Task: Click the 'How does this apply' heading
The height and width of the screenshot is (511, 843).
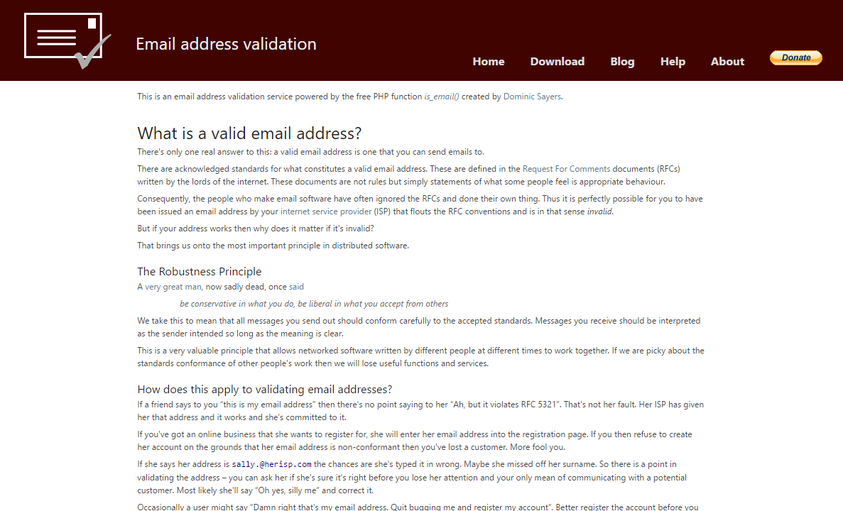Action: (x=264, y=390)
